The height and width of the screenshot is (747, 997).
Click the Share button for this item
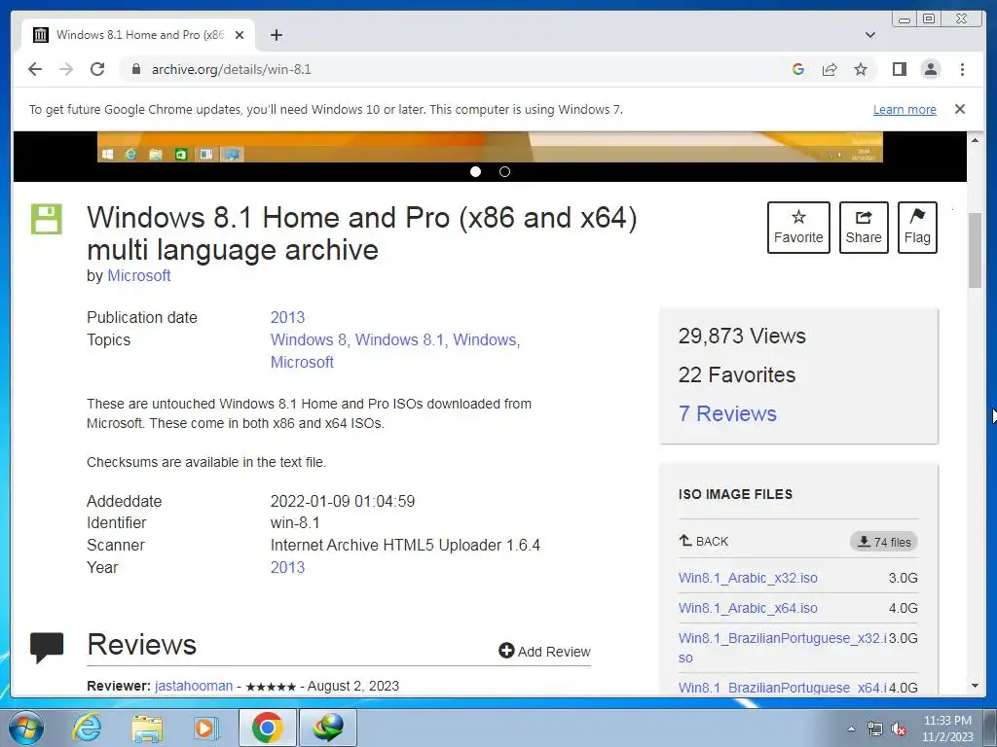[864, 228]
